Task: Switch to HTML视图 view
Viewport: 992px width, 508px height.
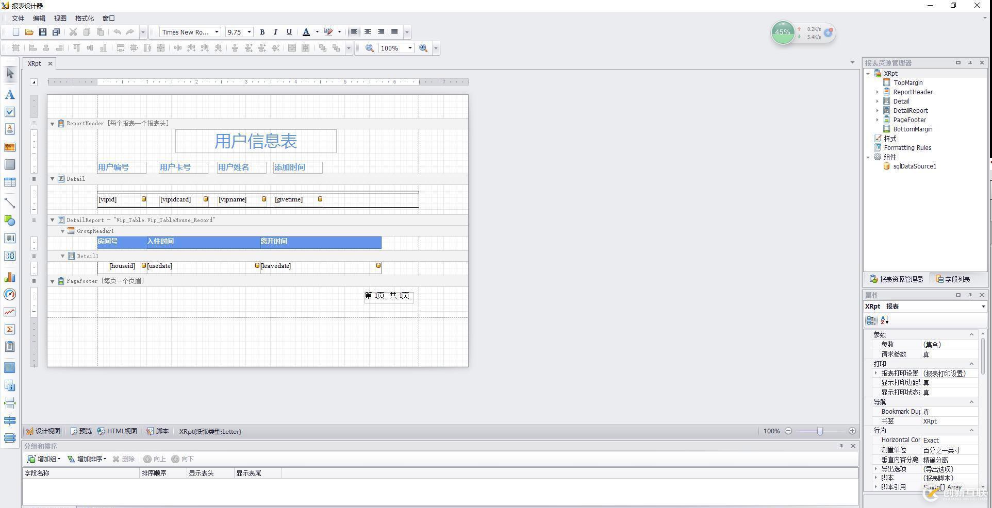Action: [x=117, y=431]
